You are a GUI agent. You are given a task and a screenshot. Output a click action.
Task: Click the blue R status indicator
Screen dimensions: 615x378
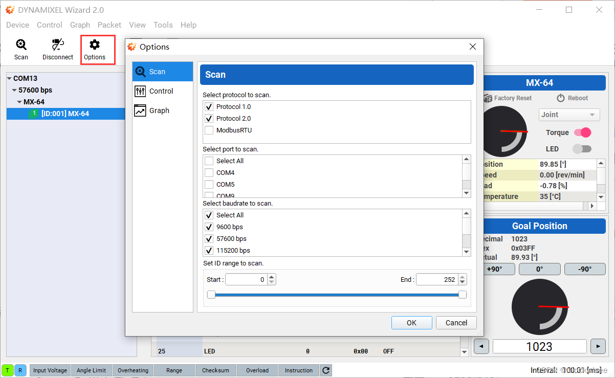pos(20,370)
